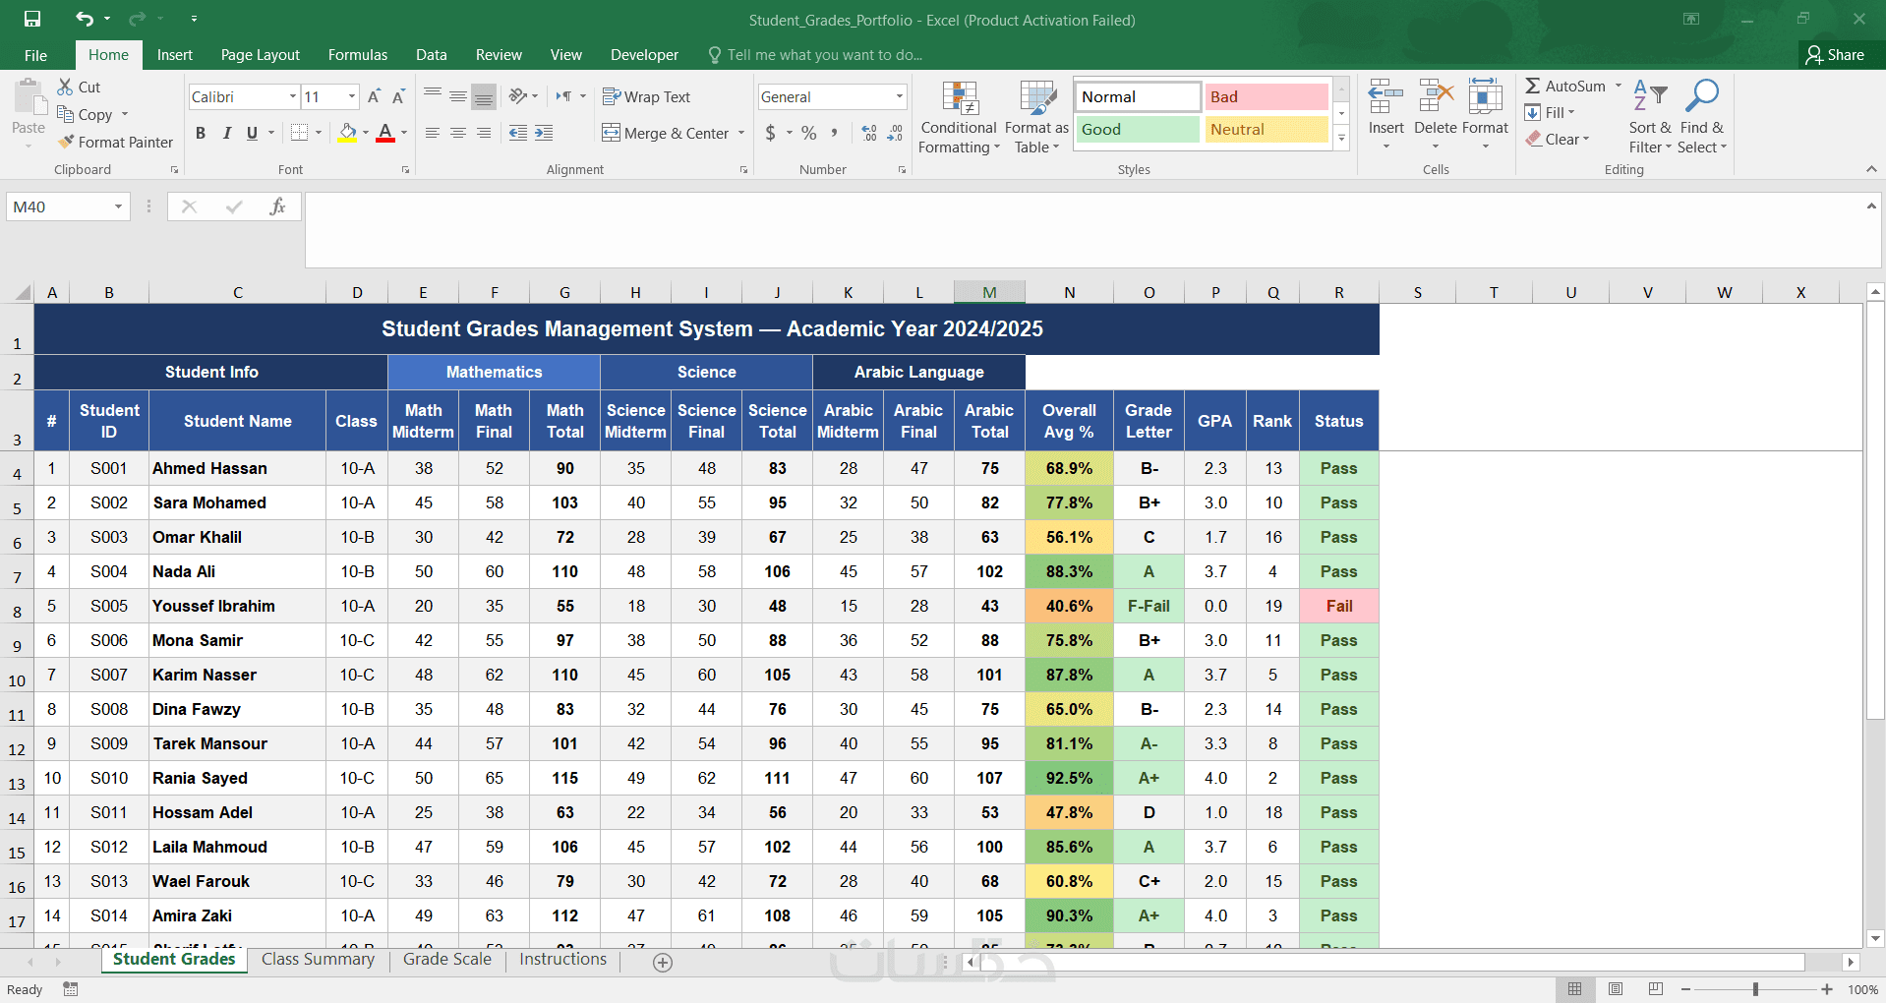
Task: Click the zoom slider handle
Action: pyautogui.click(x=1755, y=989)
